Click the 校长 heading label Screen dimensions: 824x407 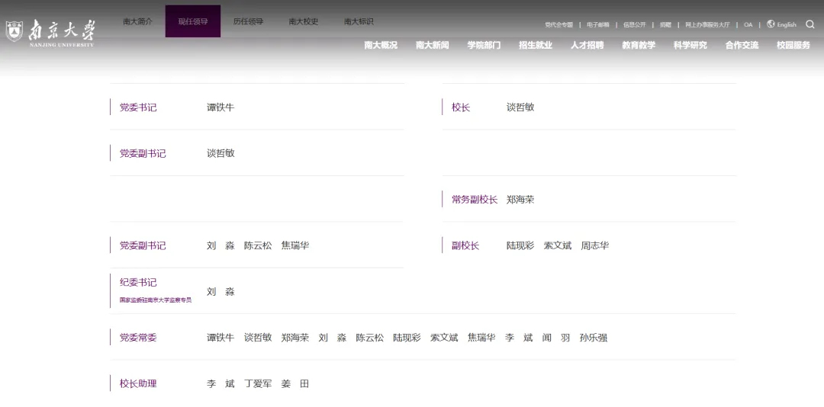tap(461, 107)
